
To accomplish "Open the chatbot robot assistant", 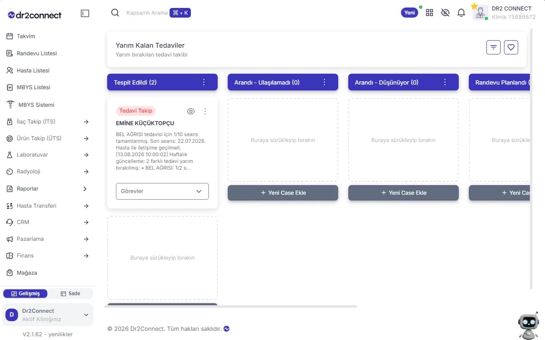I will click(x=528, y=325).
